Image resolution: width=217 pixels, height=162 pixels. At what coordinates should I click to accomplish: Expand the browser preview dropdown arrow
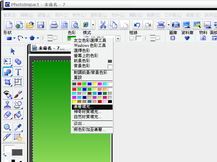click(x=93, y=25)
